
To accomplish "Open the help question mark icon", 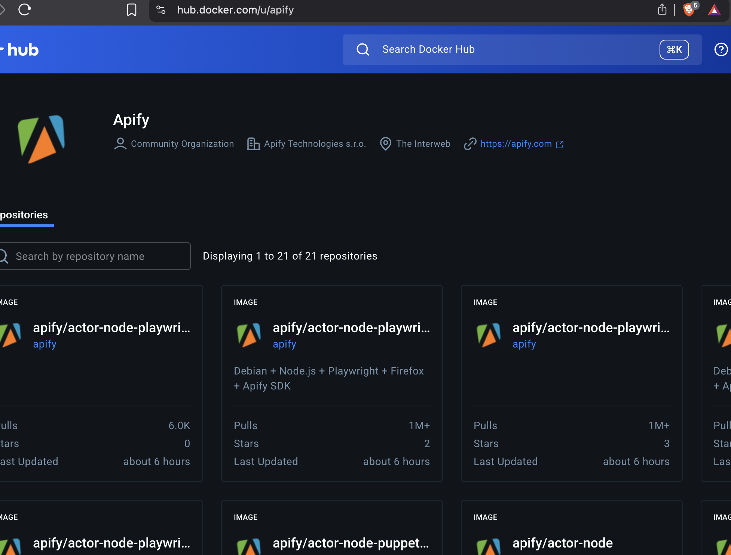I will click(x=721, y=49).
